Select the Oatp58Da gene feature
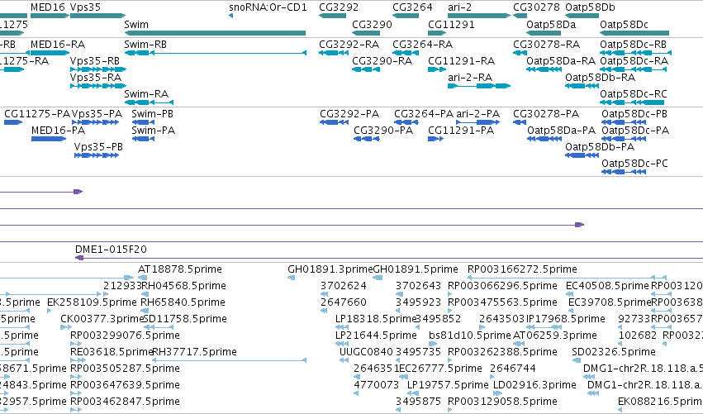Viewport: 703px width, 414px height. tap(544, 33)
